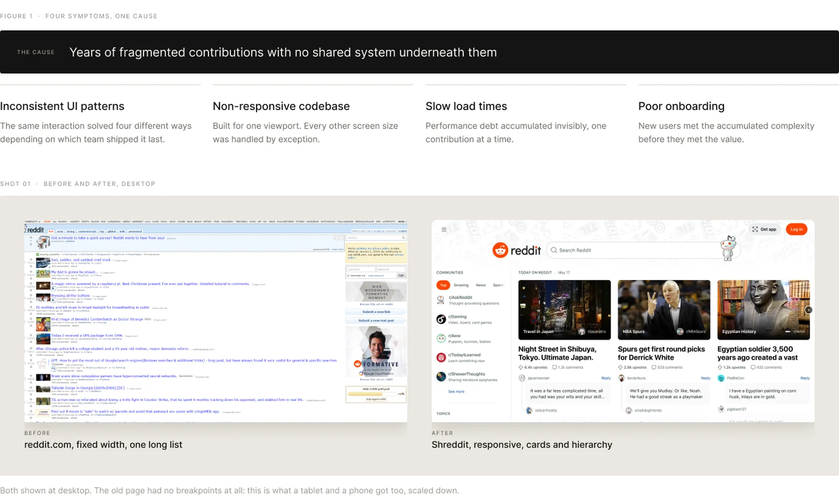Click Submit a new text post in old reddit

point(376,320)
